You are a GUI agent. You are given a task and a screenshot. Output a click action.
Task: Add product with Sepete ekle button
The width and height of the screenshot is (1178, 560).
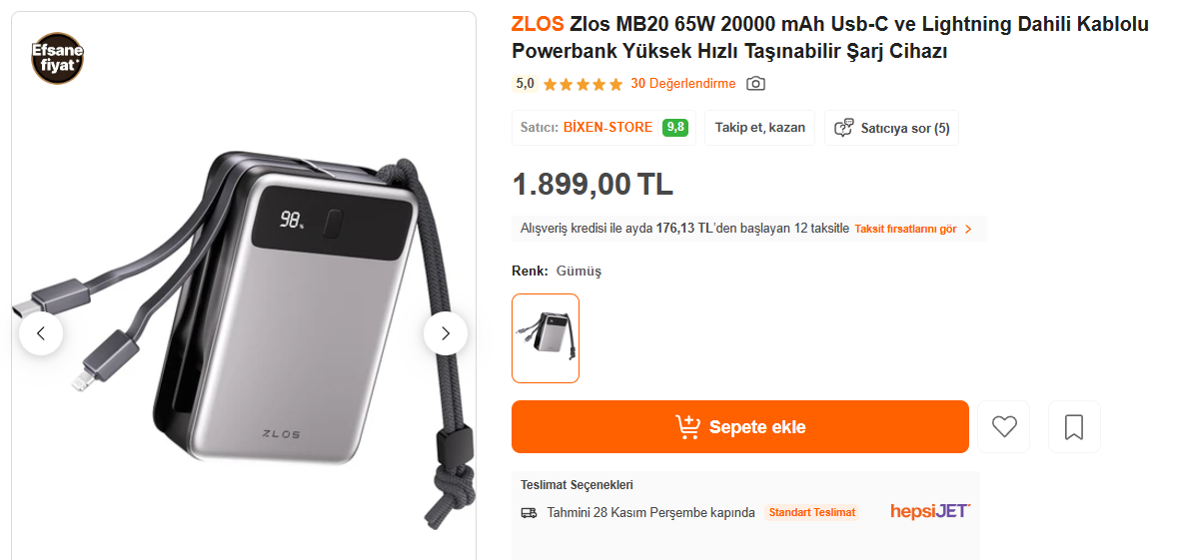click(740, 427)
